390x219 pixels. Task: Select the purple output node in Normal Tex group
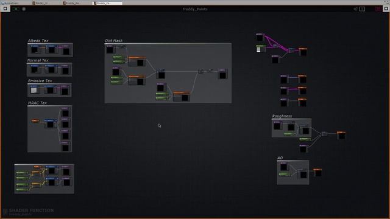[x=65, y=69]
